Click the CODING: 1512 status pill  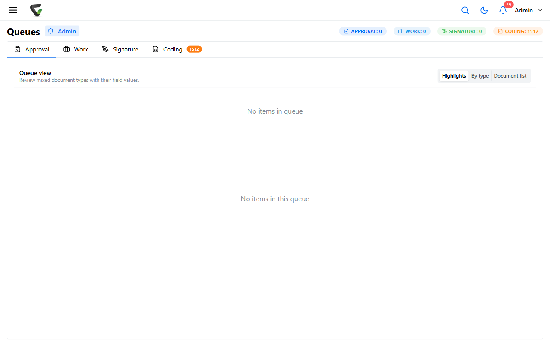pyautogui.click(x=518, y=31)
